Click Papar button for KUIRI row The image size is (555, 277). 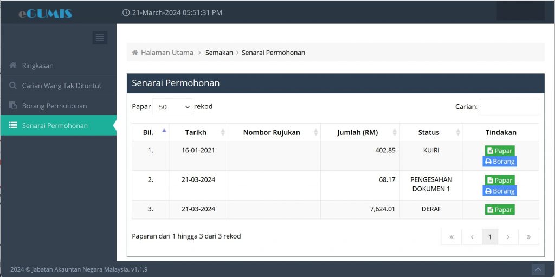coord(499,151)
